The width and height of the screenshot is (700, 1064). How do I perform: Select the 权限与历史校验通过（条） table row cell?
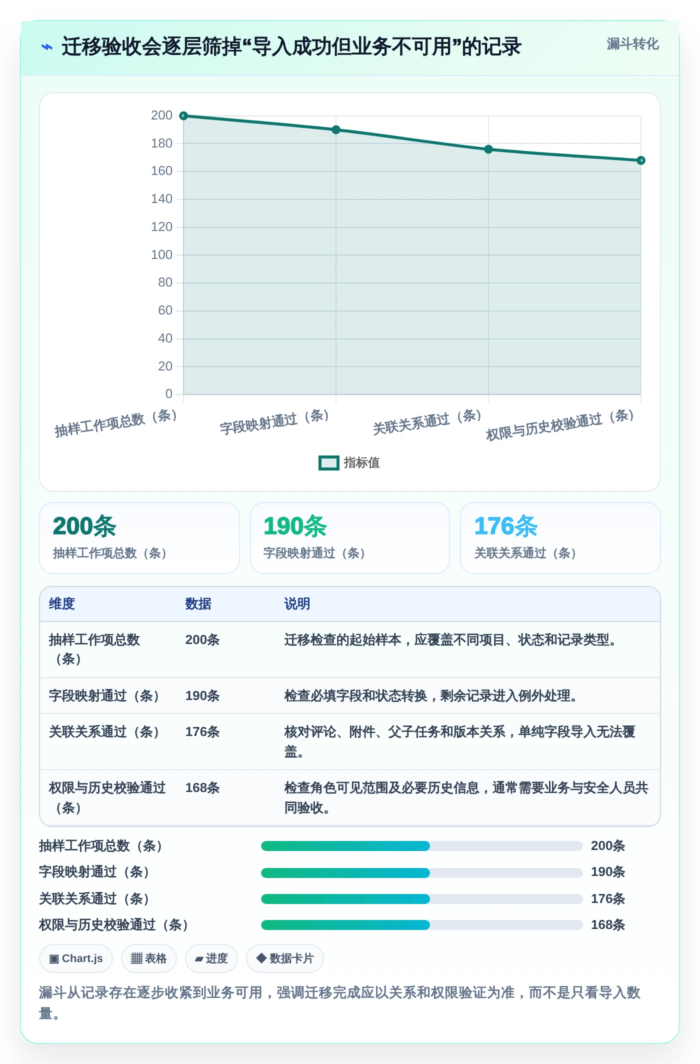[108, 797]
